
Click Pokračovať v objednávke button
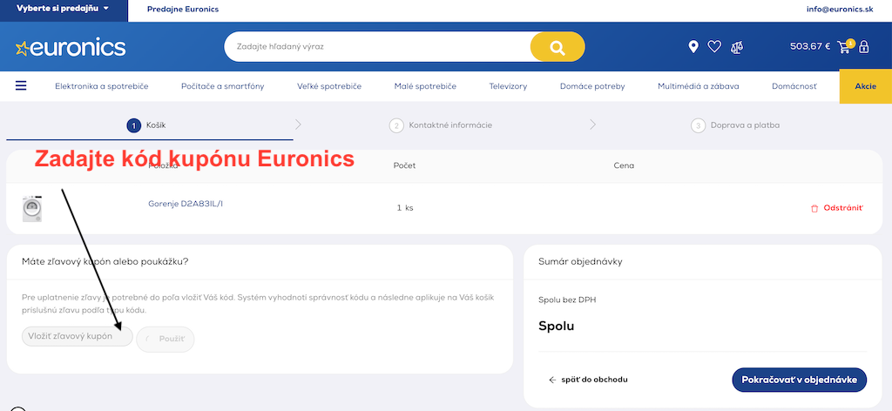click(x=800, y=380)
